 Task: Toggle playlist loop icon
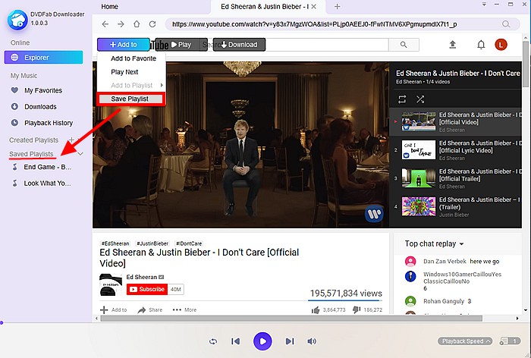tap(402, 99)
